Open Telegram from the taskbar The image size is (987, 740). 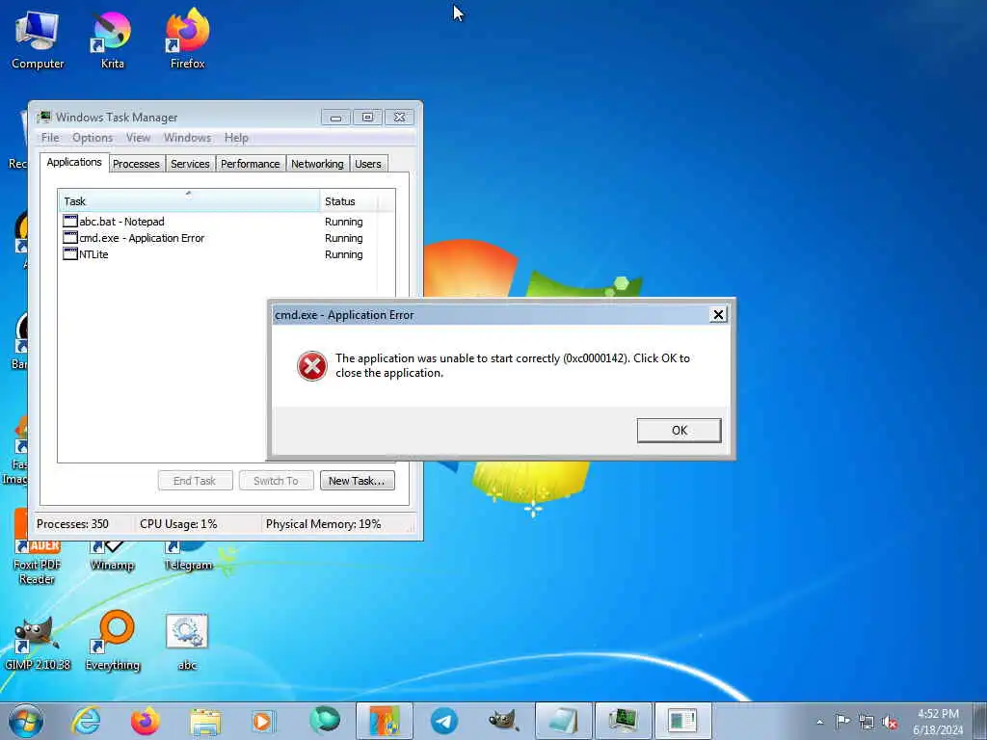click(443, 721)
